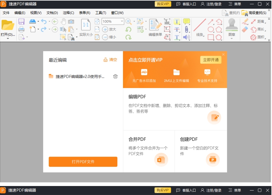Screen dimensions: 272x195
Task: Open the 工具(T) menu
Action: pos(101,13)
